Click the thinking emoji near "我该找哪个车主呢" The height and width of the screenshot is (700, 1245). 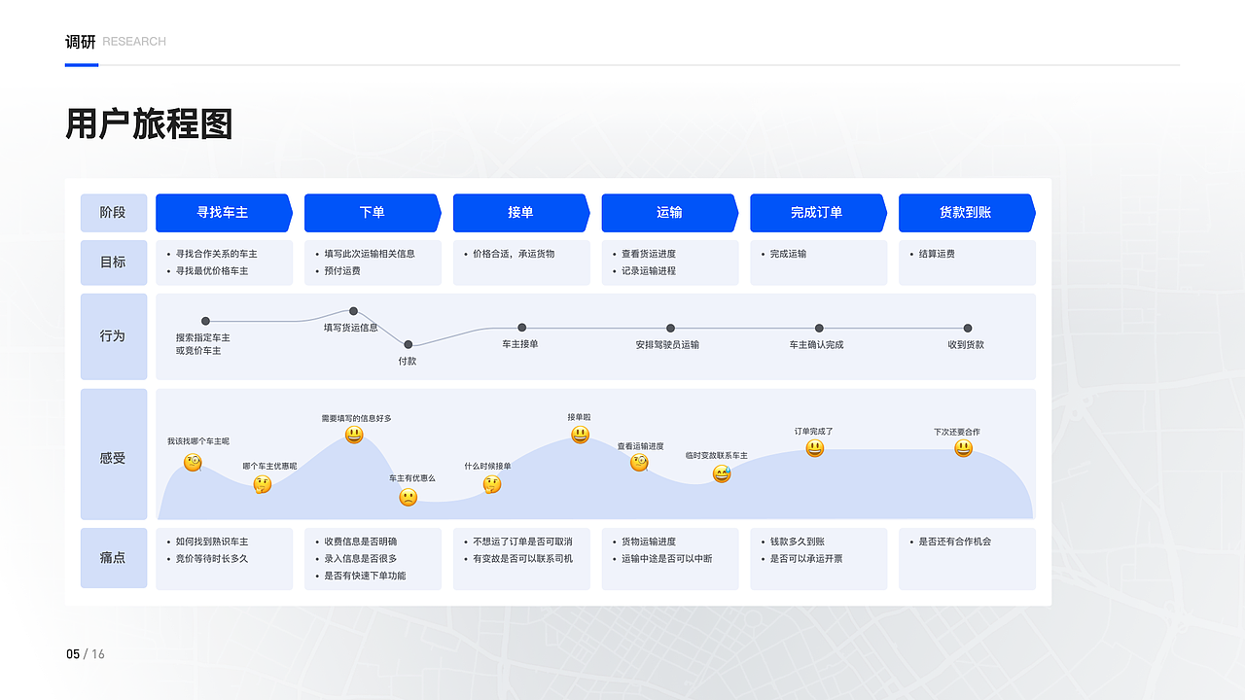pyautogui.click(x=193, y=464)
